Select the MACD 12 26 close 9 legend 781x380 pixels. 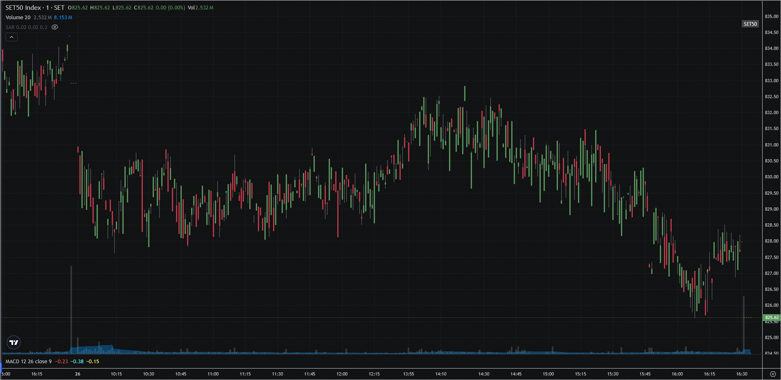pos(28,362)
